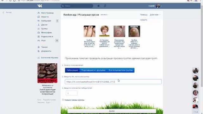This screenshot has width=203, height=114.
Task: Expand the Действия dropdown
Action: pyautogui.click(x=155, y=15)
